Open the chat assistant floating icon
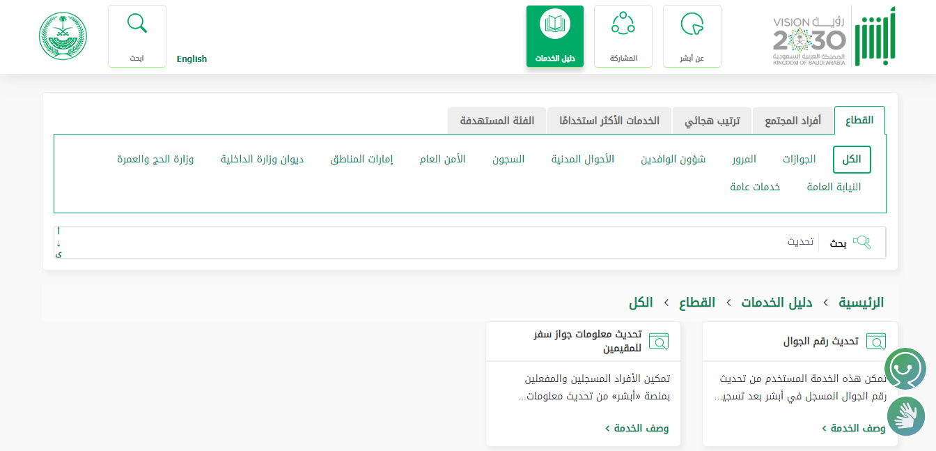Viewport: 936px width, 451px height. coord(905,369)
